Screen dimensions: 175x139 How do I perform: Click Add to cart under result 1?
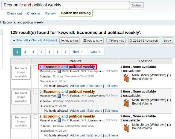pos(77,86)
